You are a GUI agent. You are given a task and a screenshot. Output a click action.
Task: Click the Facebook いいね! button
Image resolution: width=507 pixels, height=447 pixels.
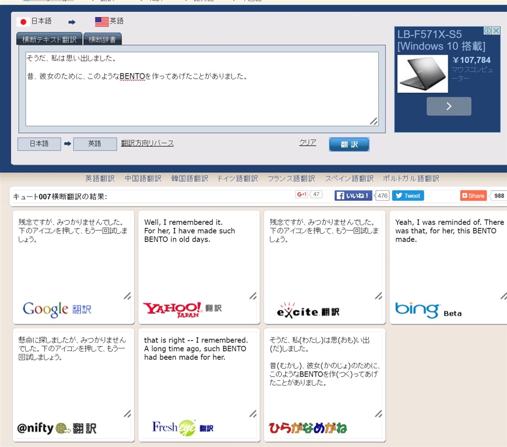(353, 196)
